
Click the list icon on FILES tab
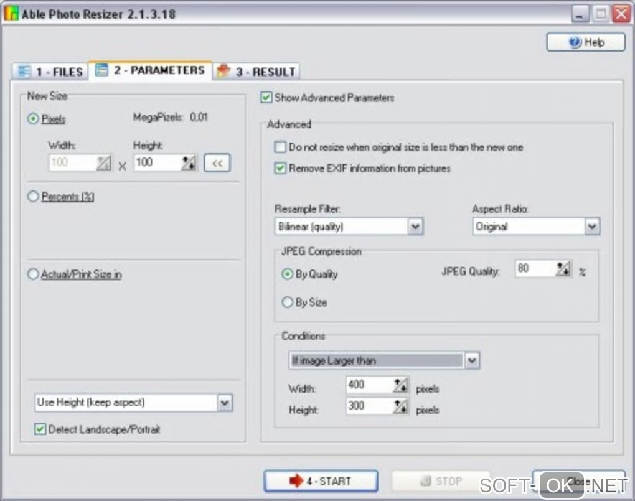click(x=24, y=72)
